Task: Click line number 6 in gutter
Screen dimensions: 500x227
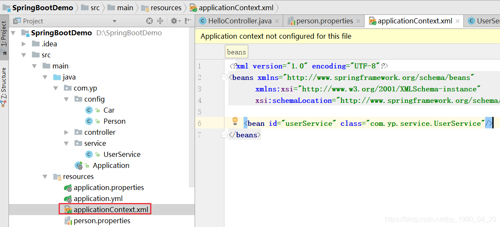Action: tap(199, 124)
